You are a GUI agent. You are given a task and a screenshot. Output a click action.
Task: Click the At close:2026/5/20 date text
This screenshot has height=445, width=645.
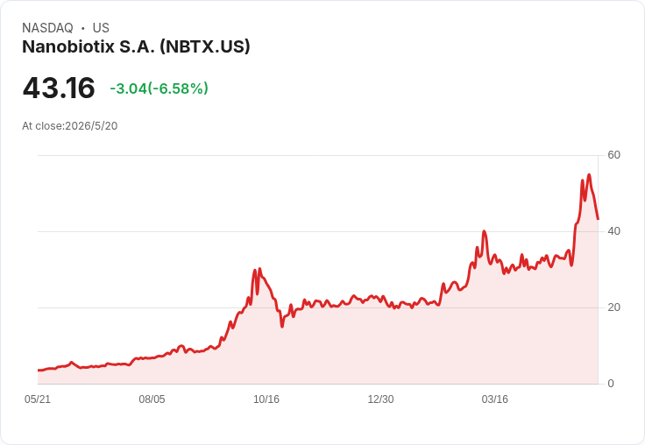[x=70, y=126]
